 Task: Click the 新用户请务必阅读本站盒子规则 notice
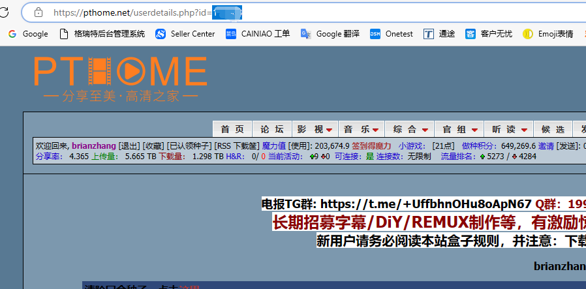451,241
